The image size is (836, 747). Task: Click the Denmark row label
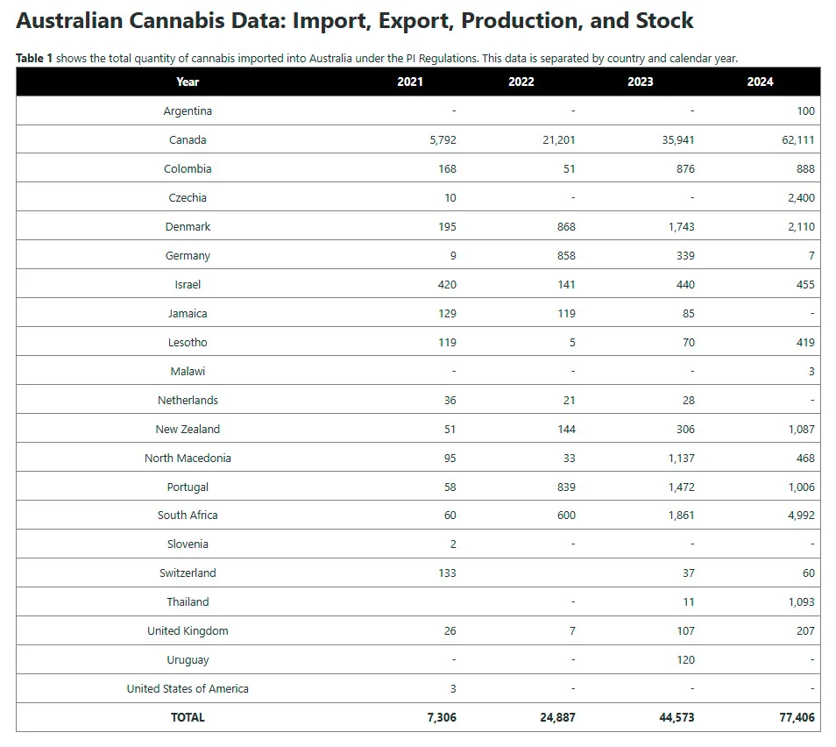[188, 227]
